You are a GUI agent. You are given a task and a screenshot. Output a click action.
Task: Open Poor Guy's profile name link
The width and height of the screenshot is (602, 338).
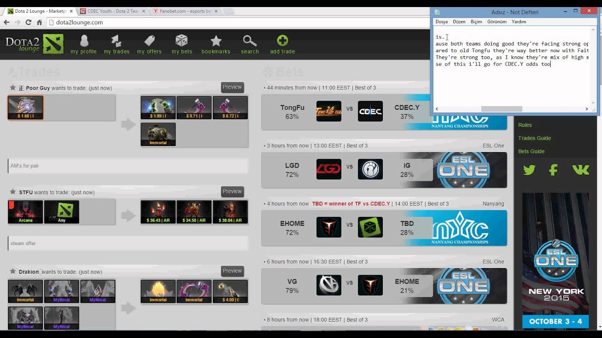pyautogui.click(x=38, y=88)
